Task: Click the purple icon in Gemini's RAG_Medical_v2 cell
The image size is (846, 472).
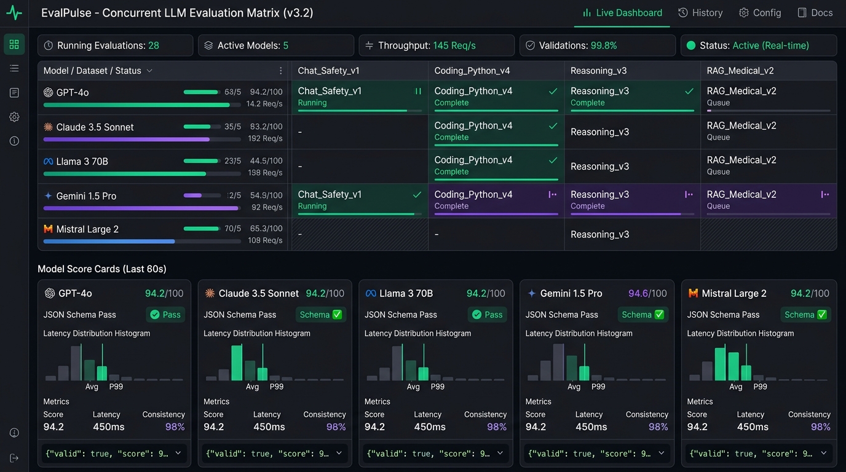Action: pos(825,194)
